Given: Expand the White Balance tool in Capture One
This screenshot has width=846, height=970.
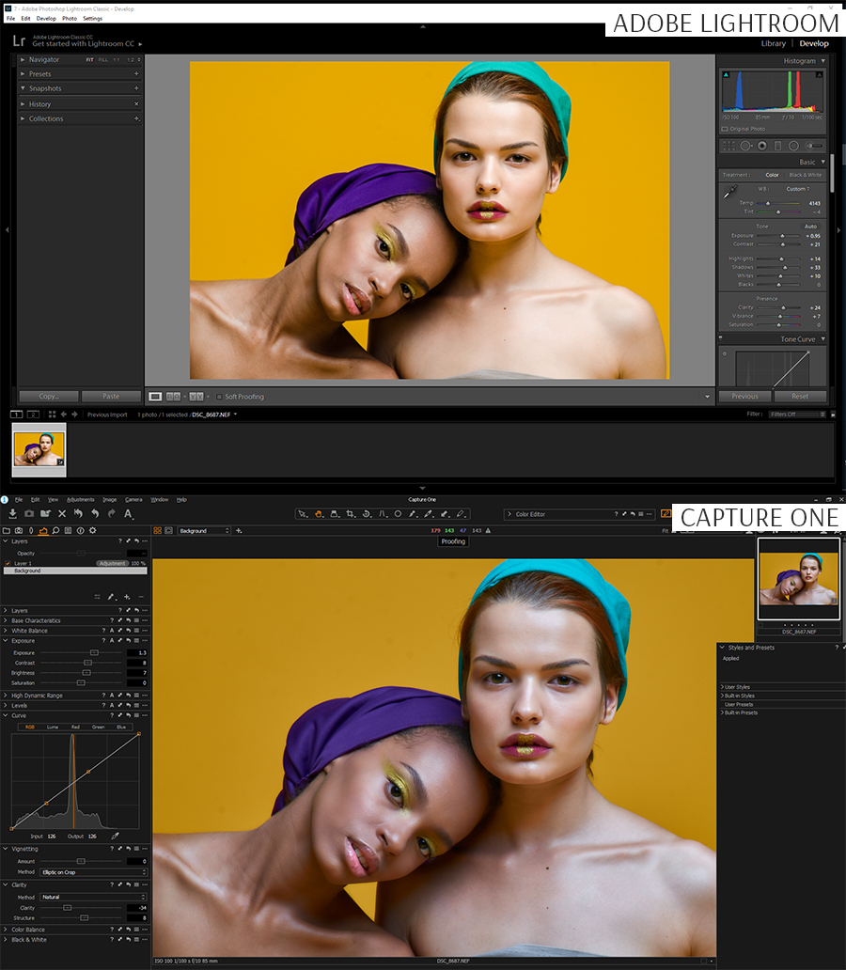Looking at the screenshot, I should tap(6, 631).
